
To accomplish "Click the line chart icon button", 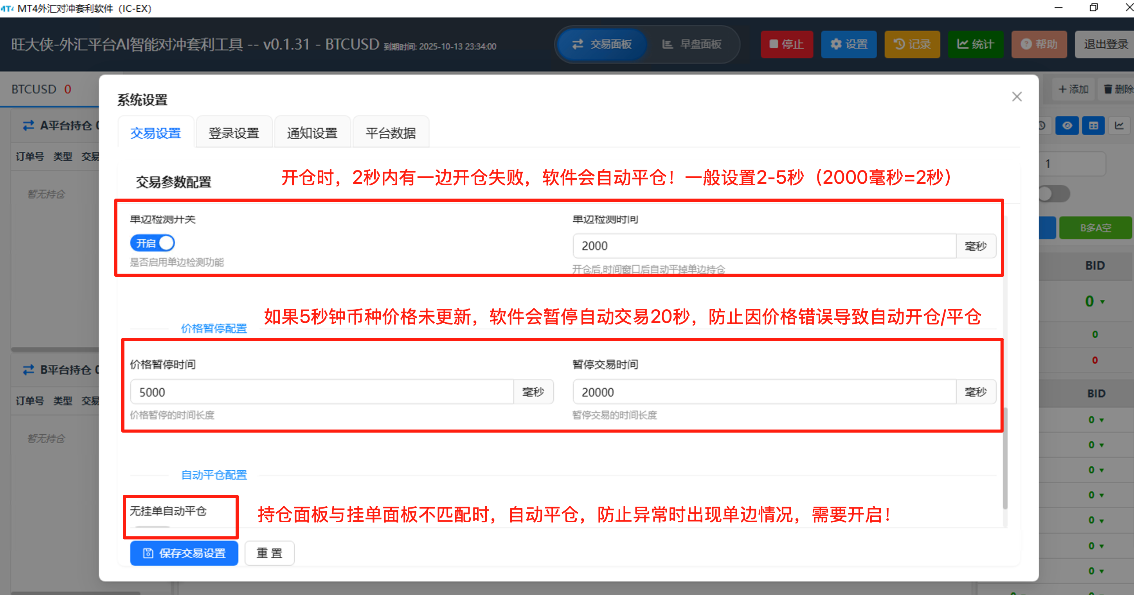I will tap(1119, 126).
